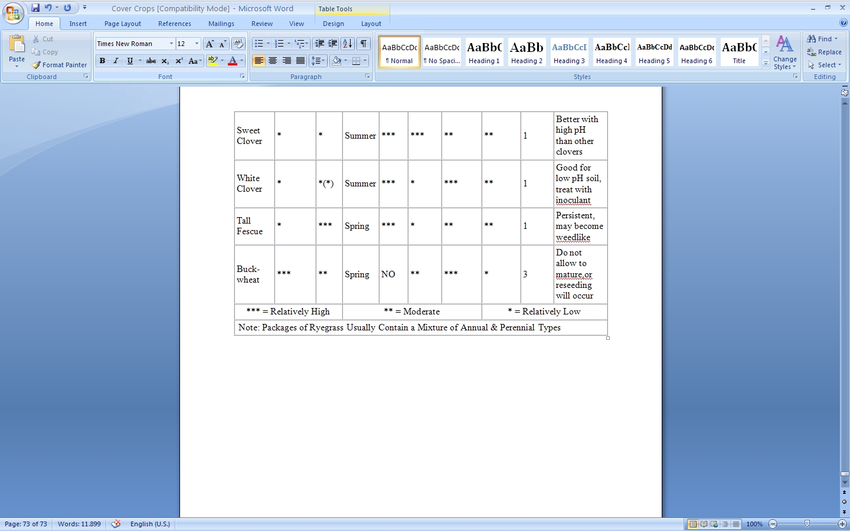Click the Save icon in quick access toolbar
850x531 pixels.
[x=35, y=8]
